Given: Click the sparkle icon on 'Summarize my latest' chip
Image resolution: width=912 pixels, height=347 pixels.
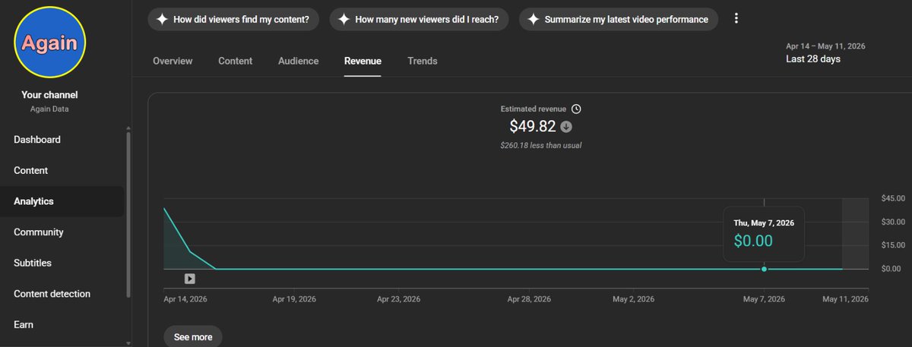Looking at the screenshot, I should point(533,20).
